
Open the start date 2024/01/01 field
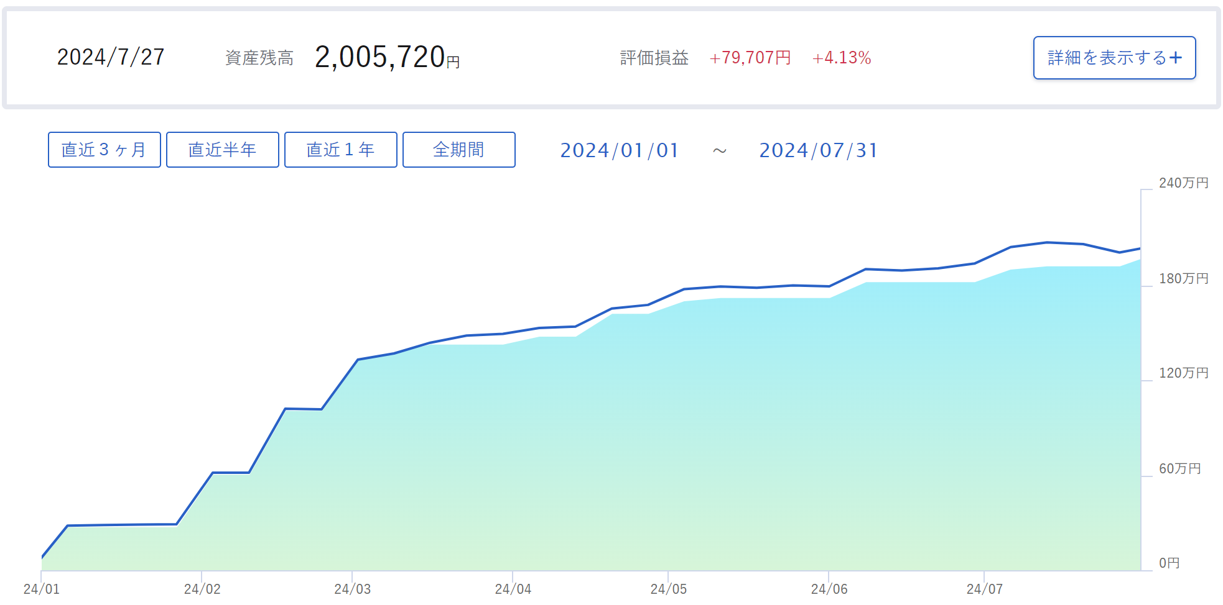619,150
